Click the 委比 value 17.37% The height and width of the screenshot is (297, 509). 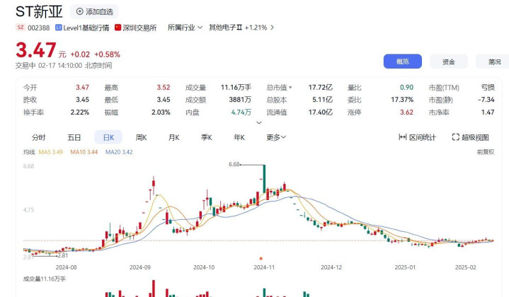[x=402, y=100]
